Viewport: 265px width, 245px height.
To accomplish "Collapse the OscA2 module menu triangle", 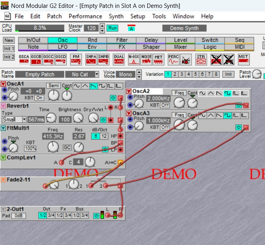I will (129, 91).
